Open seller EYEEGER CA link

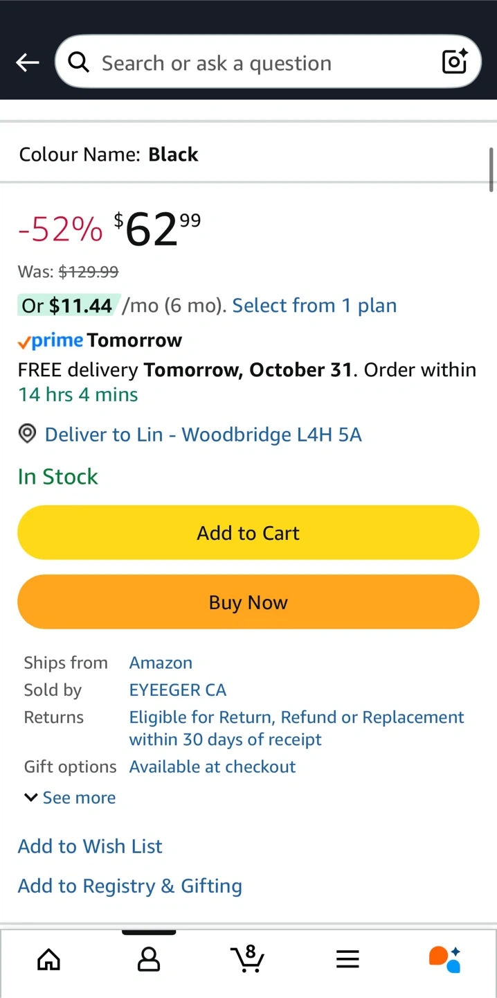pyautogui.click(x=178, y=690)
